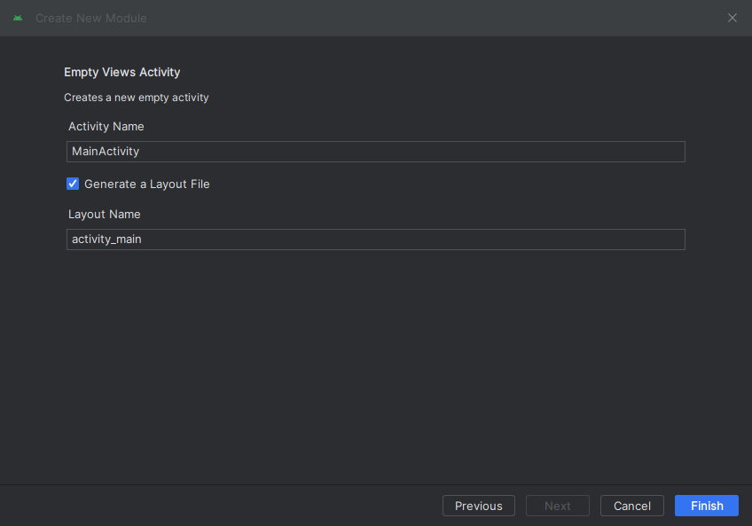Uncheck Generate a Layout File checkbox

pyautogui.click(x=73, y=184)
